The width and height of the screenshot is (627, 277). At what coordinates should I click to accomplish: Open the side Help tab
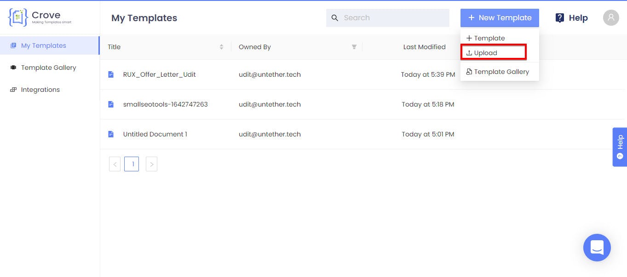[620, 147]
